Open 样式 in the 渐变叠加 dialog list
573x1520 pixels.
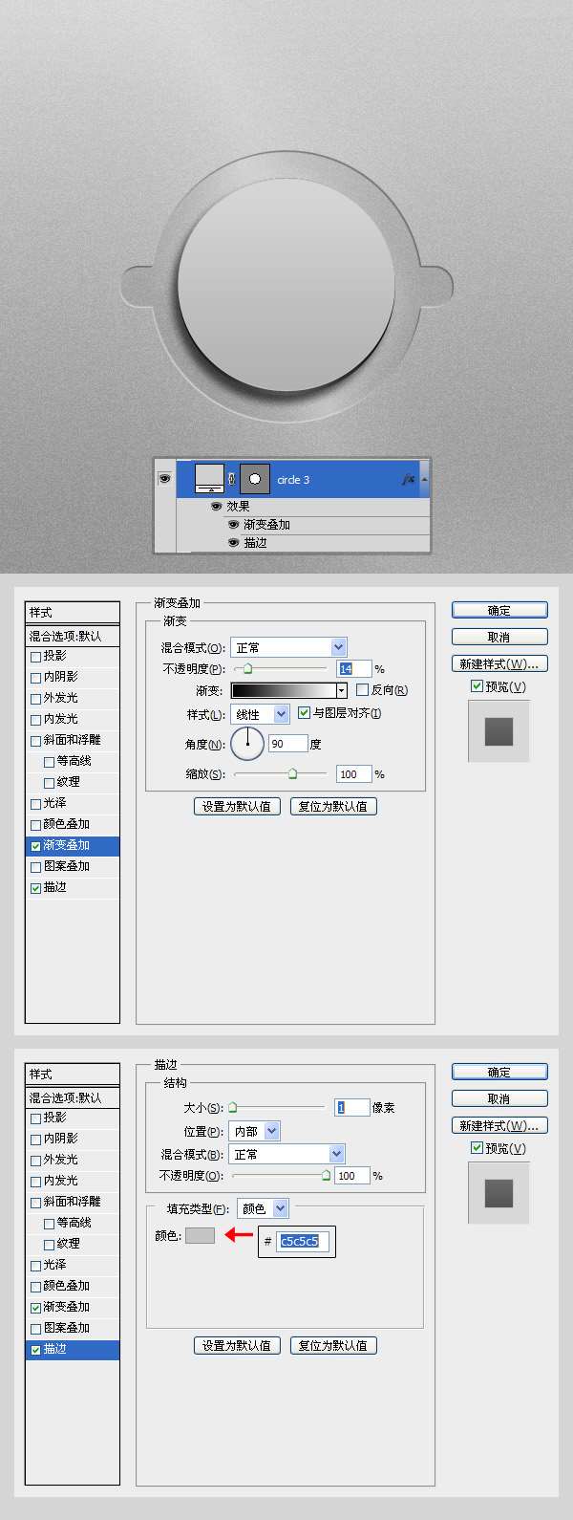[73, 613]
